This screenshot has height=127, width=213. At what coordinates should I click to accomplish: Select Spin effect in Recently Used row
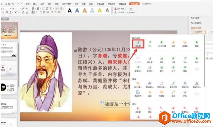(185, 44)
